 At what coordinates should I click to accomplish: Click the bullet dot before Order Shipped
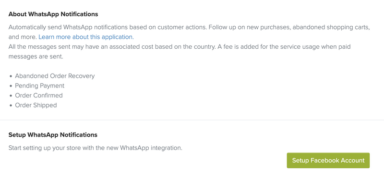click(11, 106)
